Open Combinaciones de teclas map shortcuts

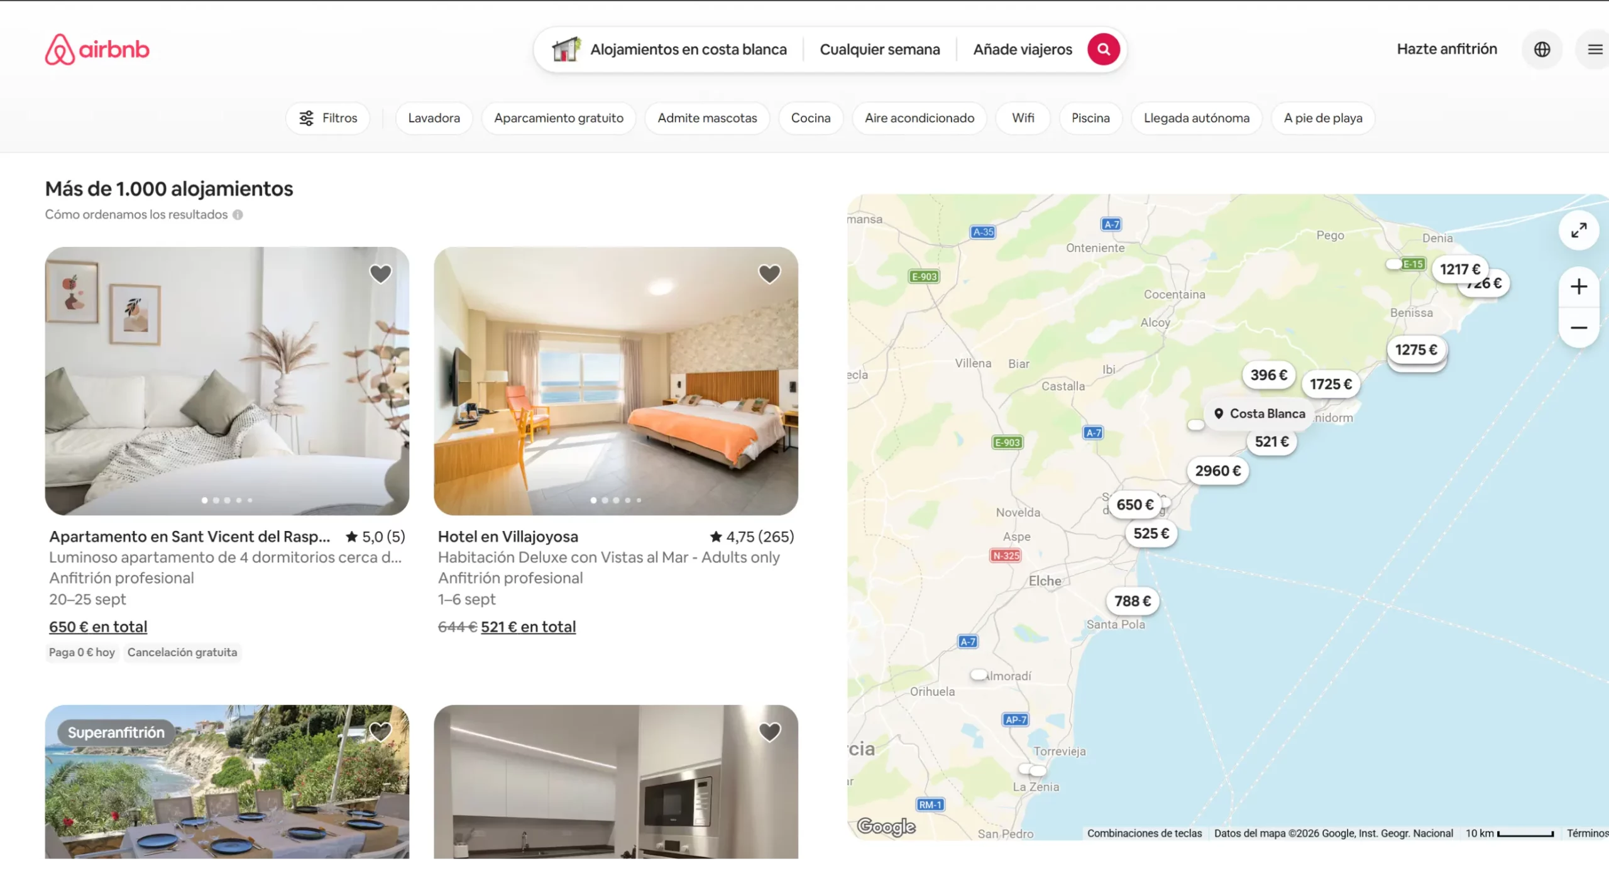click(1144, 833)
